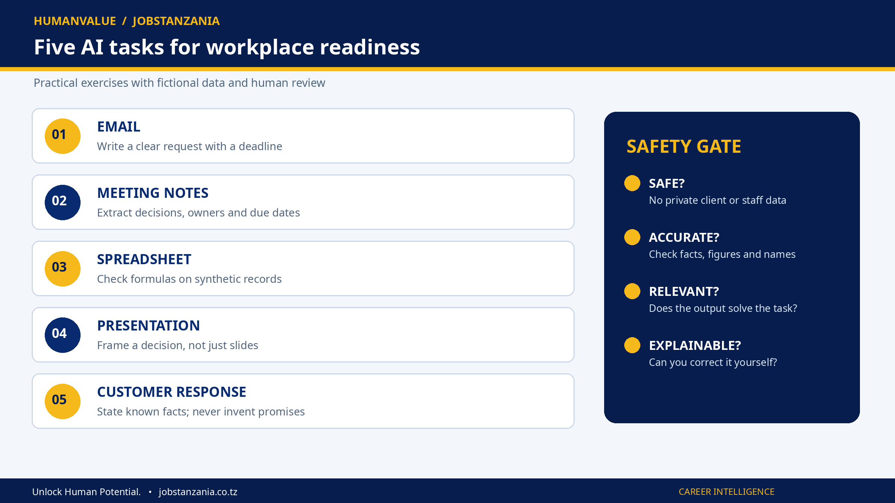Click the ACCURATE? label
This screenshot has height=503, width=895.
(684, 237)
